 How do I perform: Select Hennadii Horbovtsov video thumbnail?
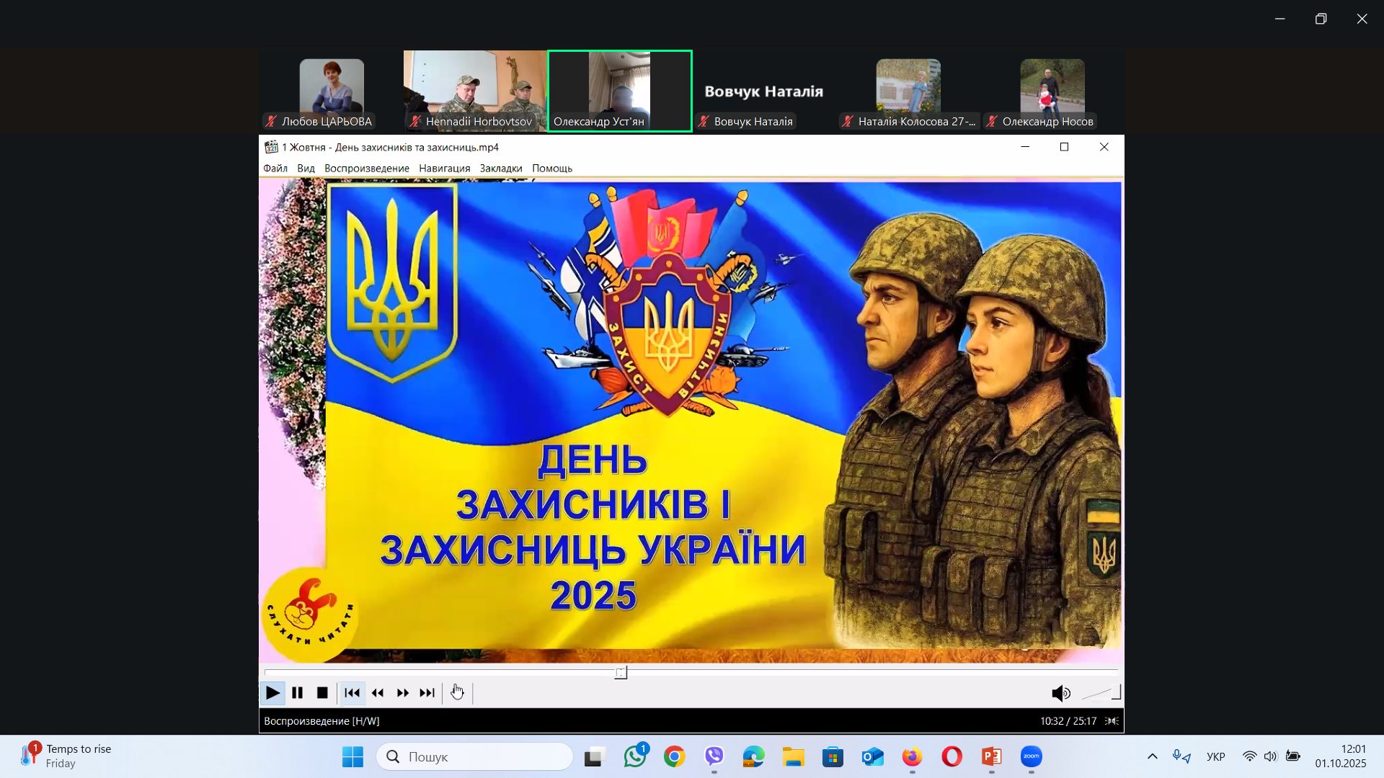click(x=474, y=91)
